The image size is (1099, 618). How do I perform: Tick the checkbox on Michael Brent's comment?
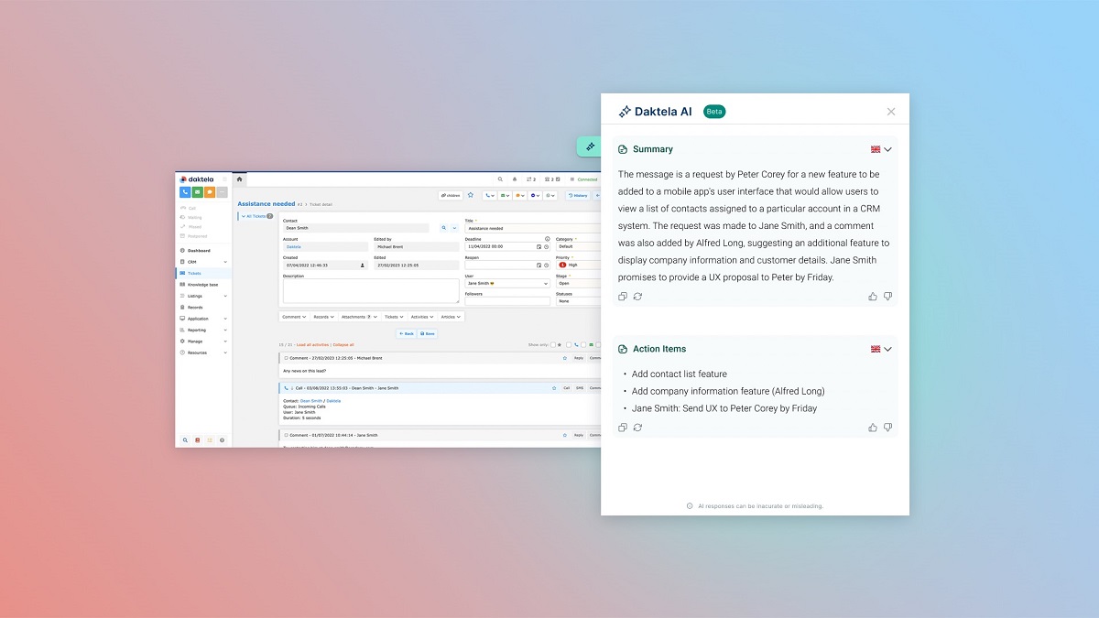pos(286,358)
